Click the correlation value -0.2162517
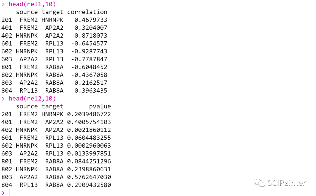The image size is (316, 196). tap(89, 83)
